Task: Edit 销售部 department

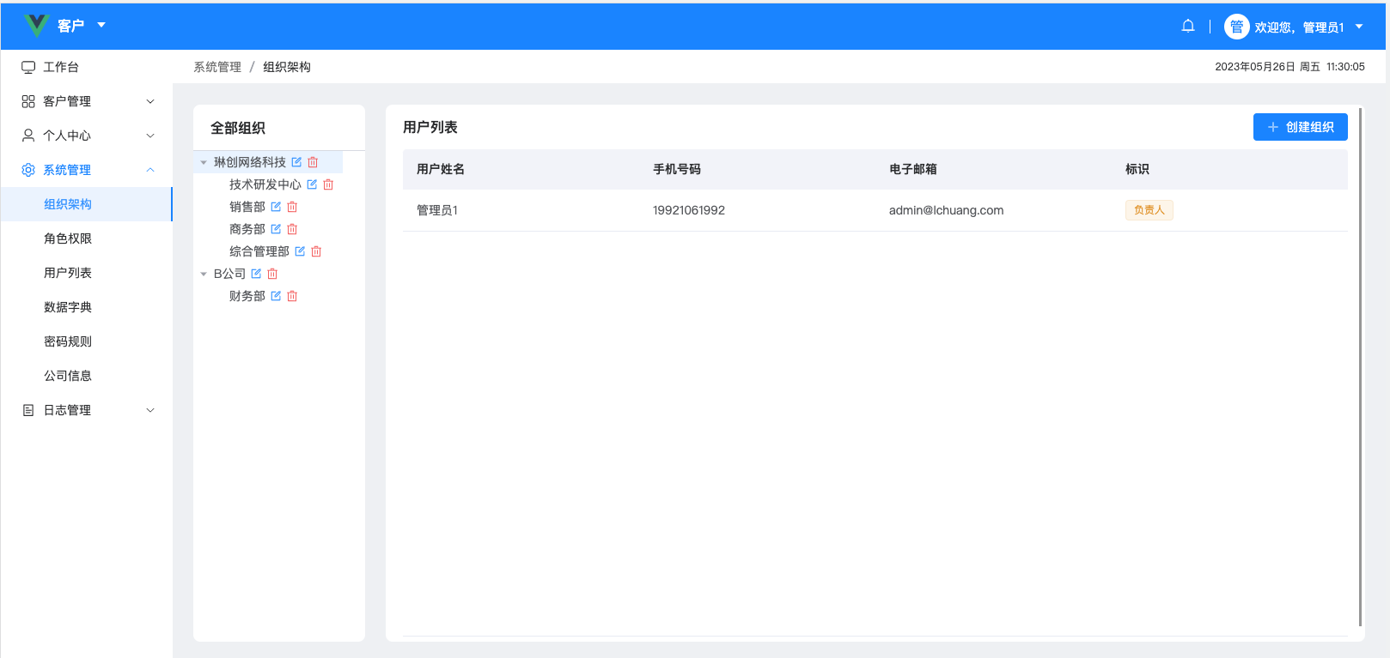Action: click(276, 207)
